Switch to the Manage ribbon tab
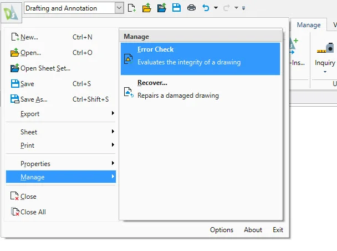This screenshot has width=337, height=251. (x=308, y=25)
